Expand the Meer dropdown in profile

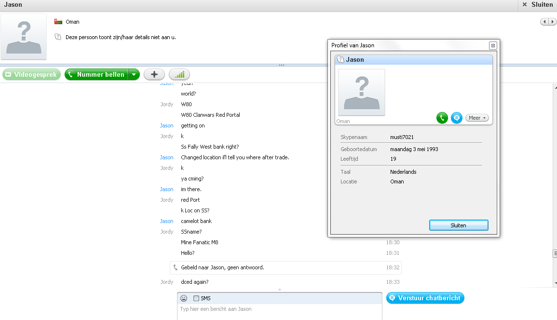[477, 118]
